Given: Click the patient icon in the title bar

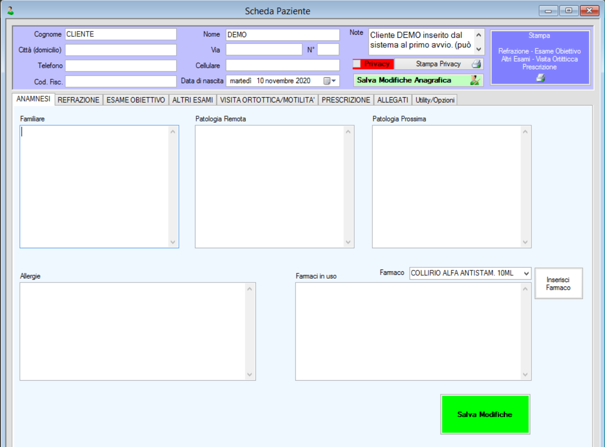Looking at the screenshot, I should point(10,10).
